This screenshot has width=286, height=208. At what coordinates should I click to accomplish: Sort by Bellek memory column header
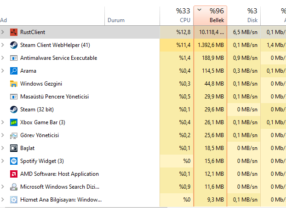211,15
